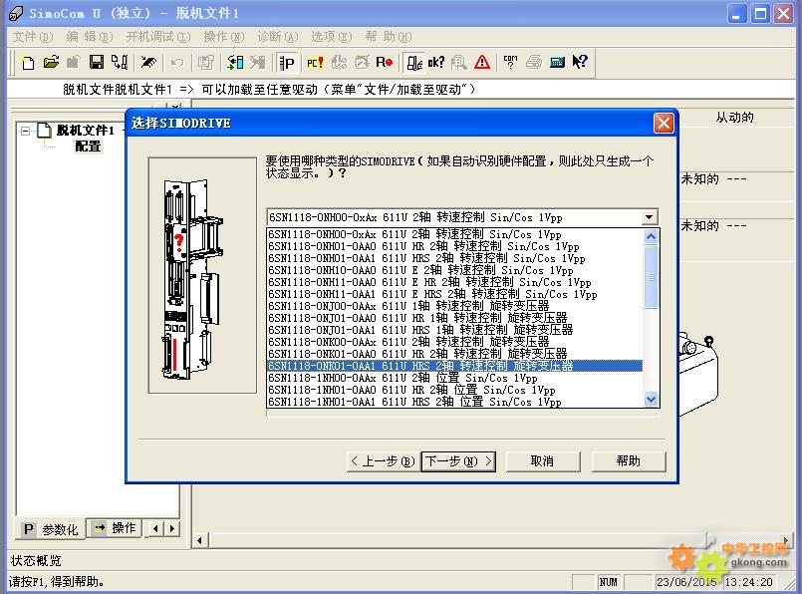Image resolution: width=802 pixels, height=594 pixels.
Task: Click the ok? toolbar icon
Action: coord(436,63)
